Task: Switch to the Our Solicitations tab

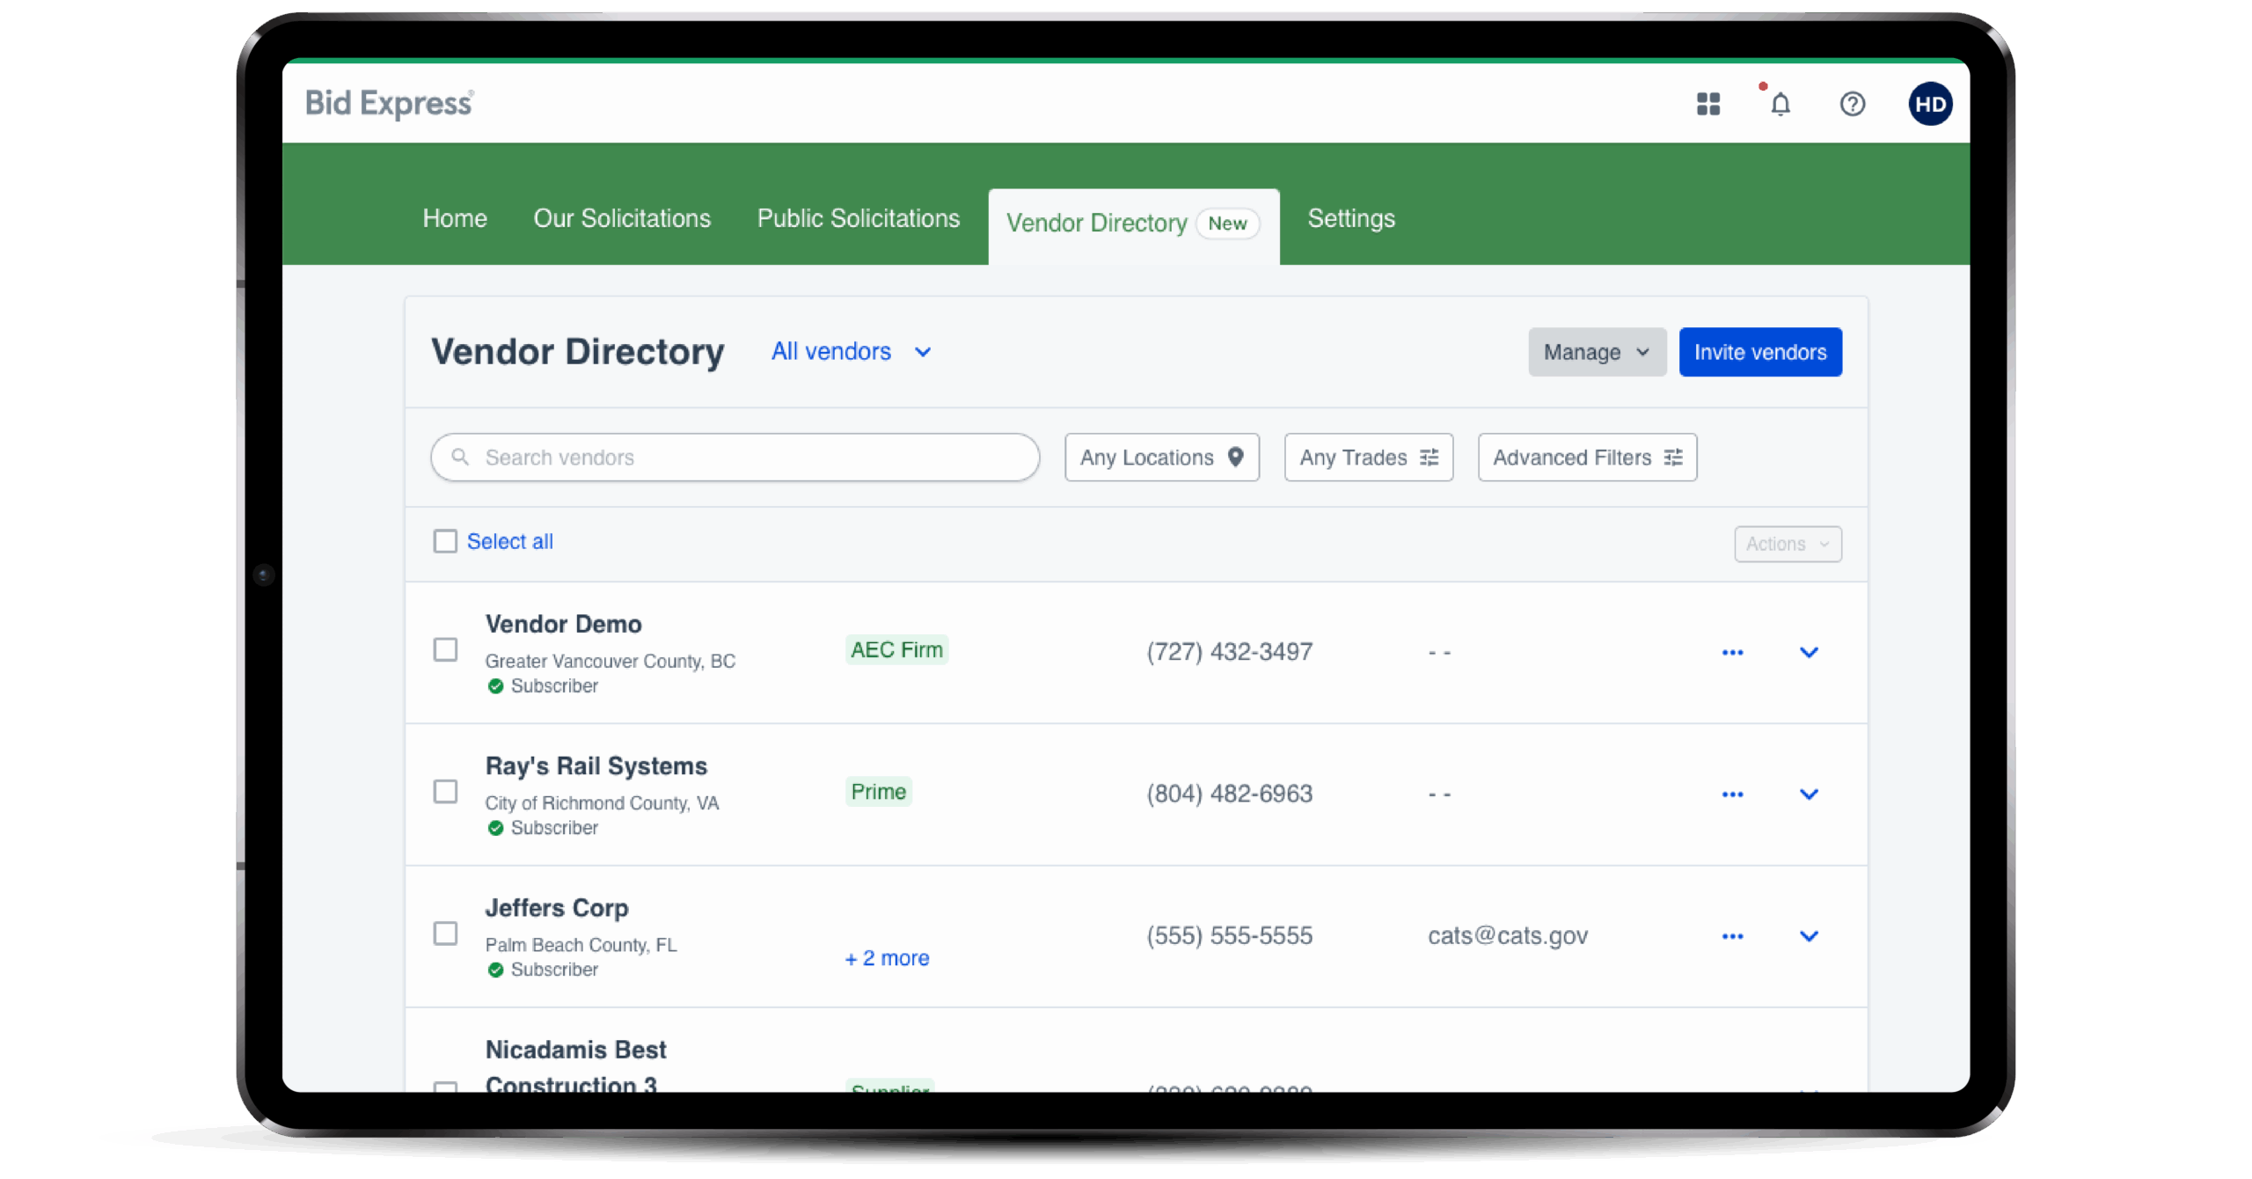Action: coord(622,218)
